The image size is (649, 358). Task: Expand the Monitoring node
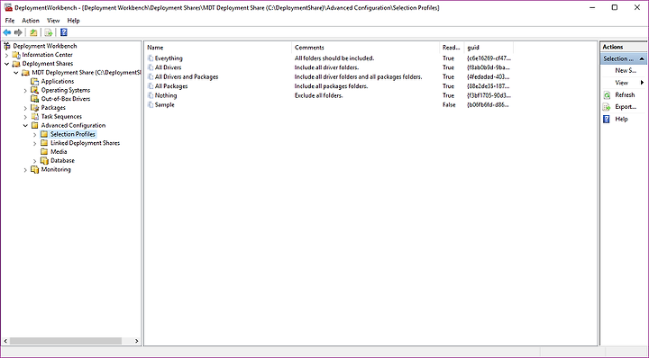click(25, 170)
